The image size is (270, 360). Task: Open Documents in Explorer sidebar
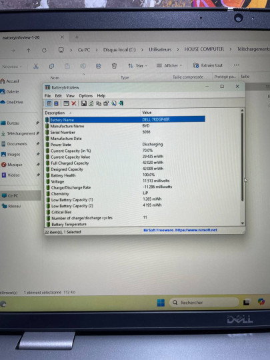tap(14, 144)
